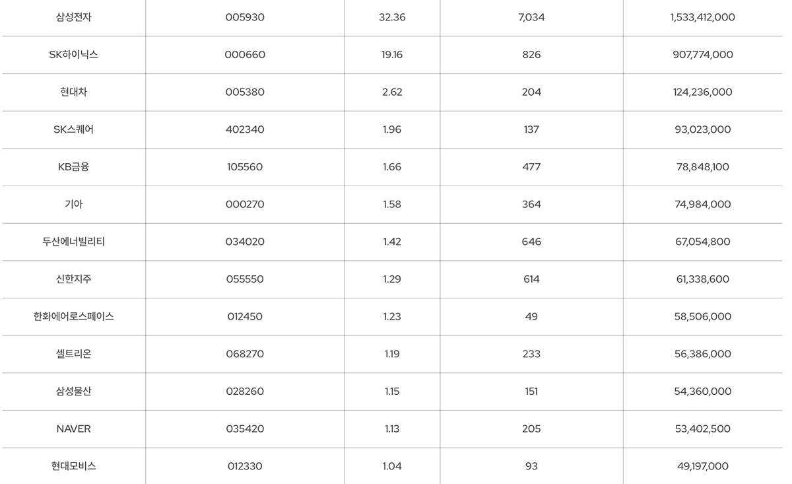Viewport: 792px width, 484px height.
Task: Click the 한화에어로스페이스 name cell
Action: (x=74, y=316)
